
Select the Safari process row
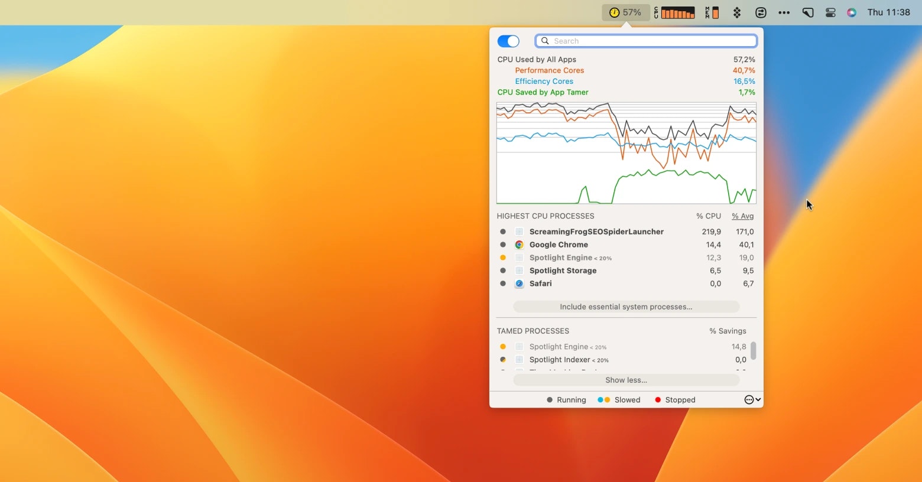tap(626, 284)
